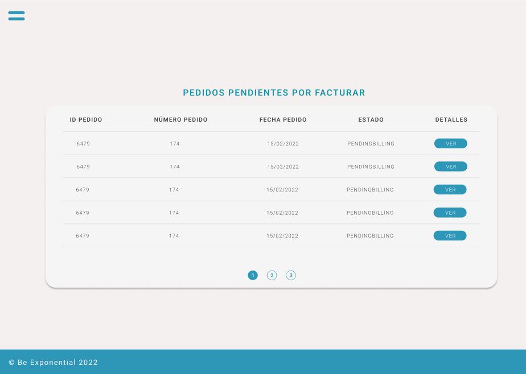This screenshot has height=374, width=526.
Task: Click the NÚMERO PEDIDO column header
Action: coord(180,120)
